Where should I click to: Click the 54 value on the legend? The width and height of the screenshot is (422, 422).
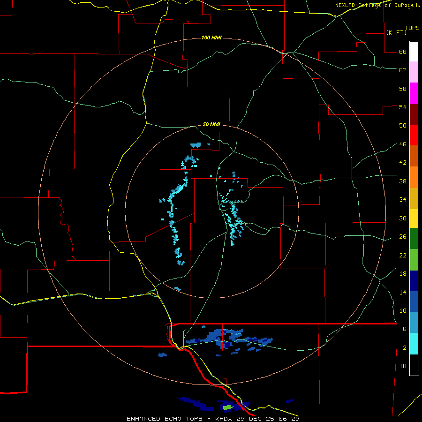point(403,107)
